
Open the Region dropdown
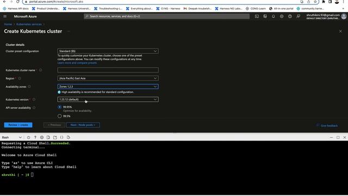(108, 78)
